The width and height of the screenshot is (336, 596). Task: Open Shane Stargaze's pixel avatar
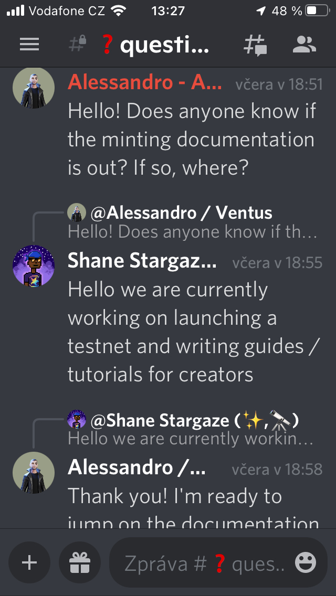(34, 266)
